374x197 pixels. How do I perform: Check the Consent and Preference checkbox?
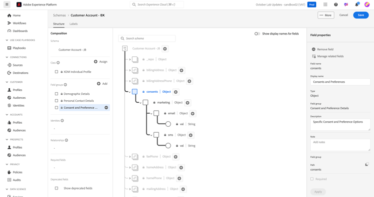(x=56, y=108)
